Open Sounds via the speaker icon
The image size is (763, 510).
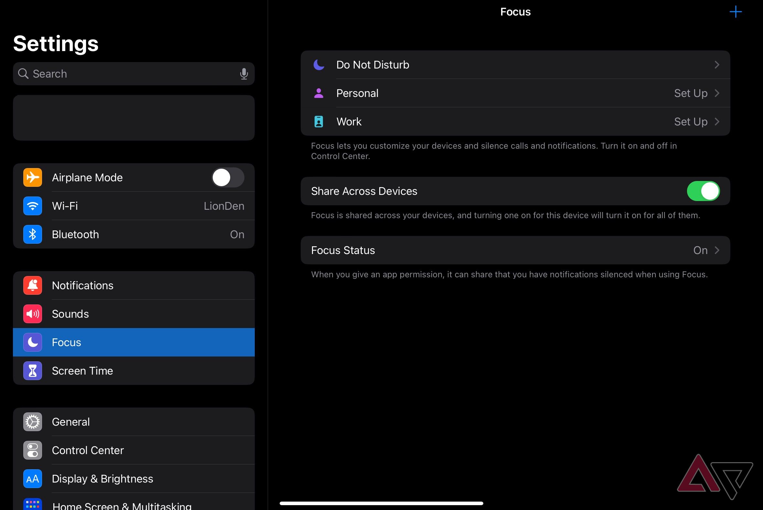(x=32, y=314)
